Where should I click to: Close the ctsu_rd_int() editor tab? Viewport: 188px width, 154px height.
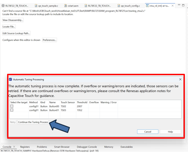pyautogui.click(x=172, y=6)
